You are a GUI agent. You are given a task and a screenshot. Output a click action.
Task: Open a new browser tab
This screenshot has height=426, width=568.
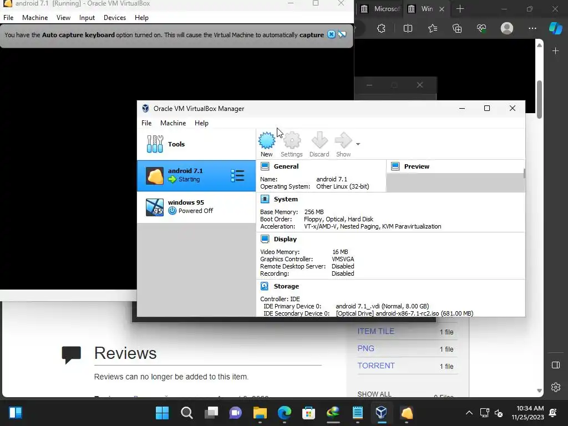click(x=460, y=9)
